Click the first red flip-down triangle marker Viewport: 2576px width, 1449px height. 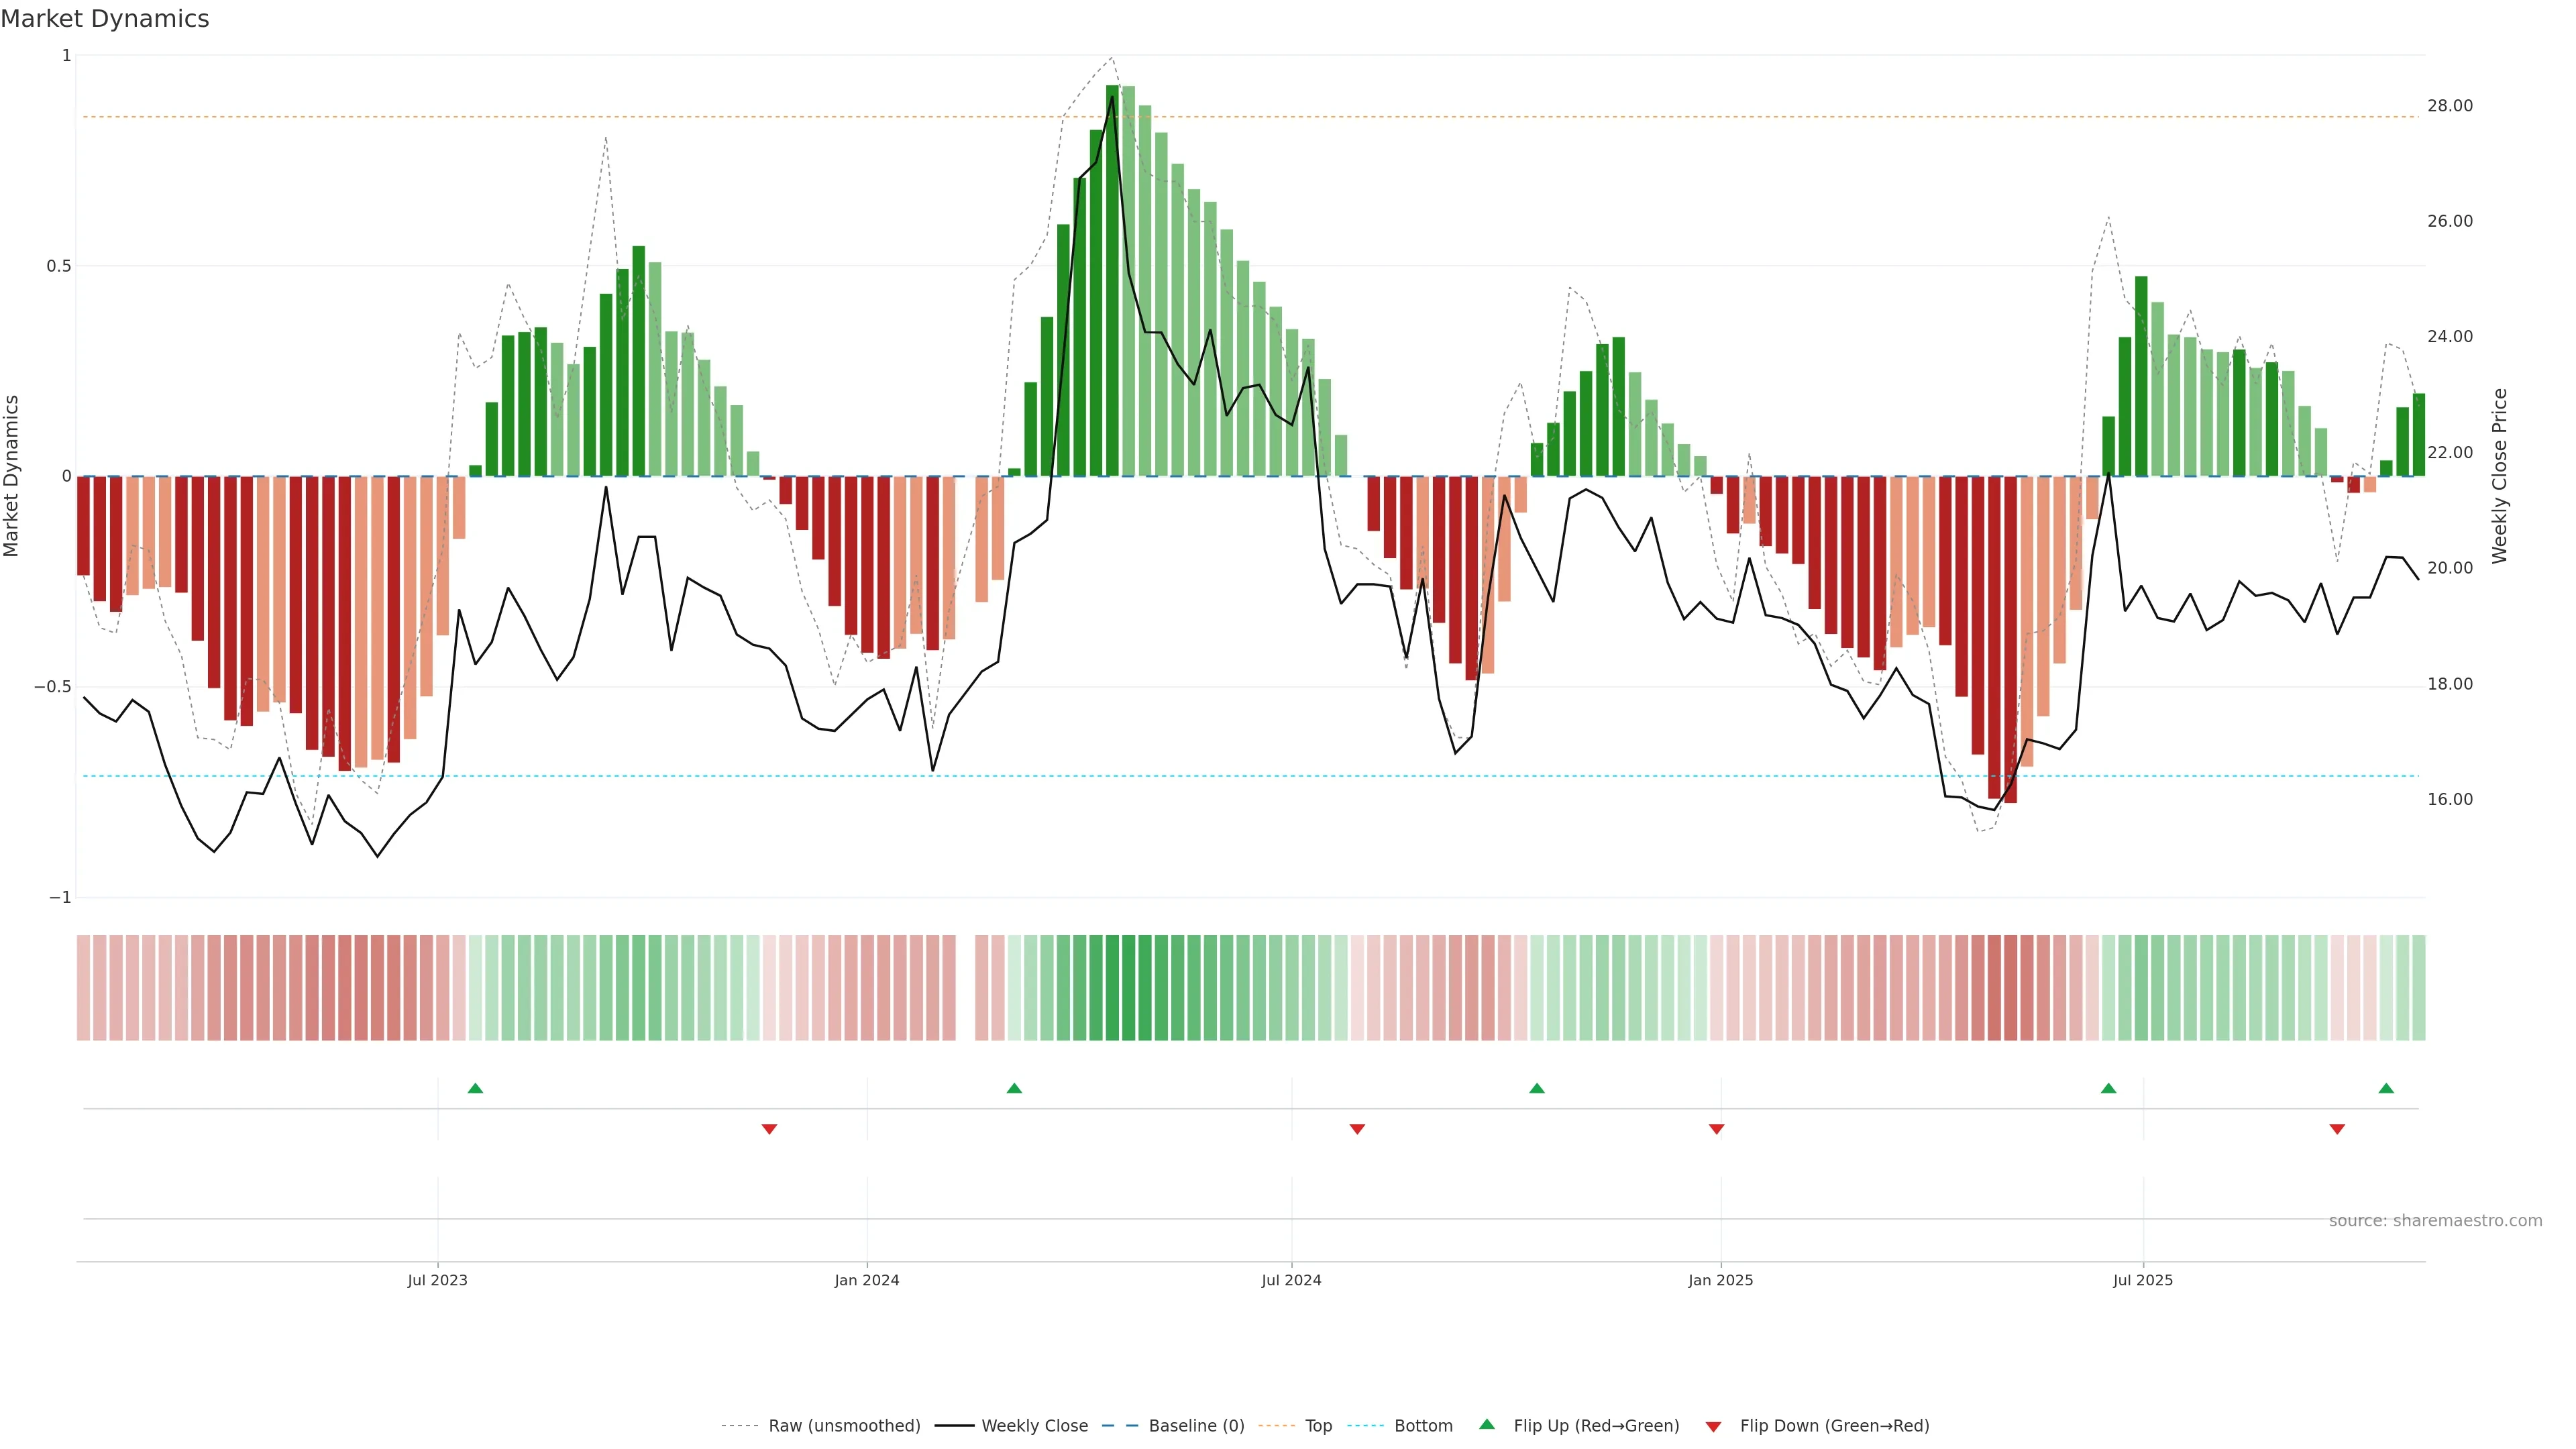[x=769, y=1129]
